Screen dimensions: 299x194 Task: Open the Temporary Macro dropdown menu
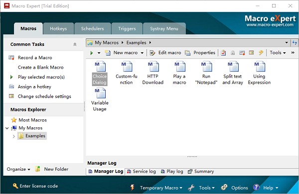tap(159, 188)
